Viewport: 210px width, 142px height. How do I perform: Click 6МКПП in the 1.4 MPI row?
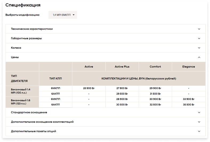tap(56, 88)
